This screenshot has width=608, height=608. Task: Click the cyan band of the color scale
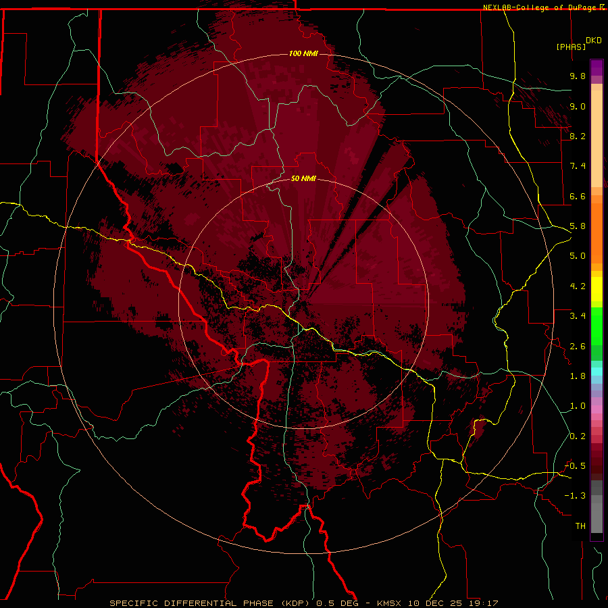click(597, 372)
